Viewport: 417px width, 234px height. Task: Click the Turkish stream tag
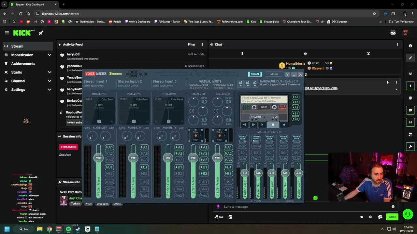click(x=76, y=203)
